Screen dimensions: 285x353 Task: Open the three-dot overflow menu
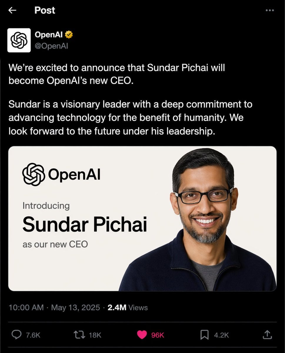[269, 10]
